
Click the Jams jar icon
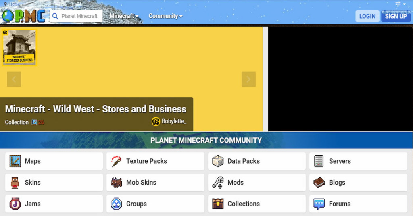point(15,204)
